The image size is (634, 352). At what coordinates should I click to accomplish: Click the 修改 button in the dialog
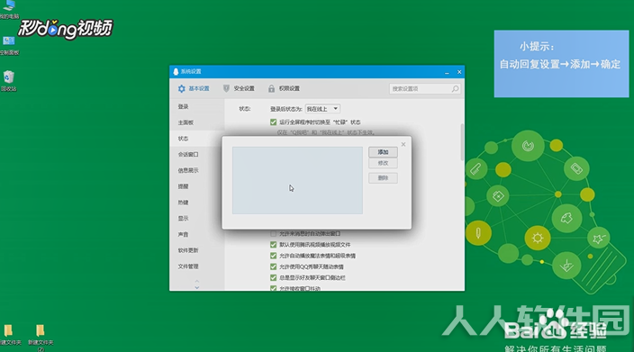[383, 163]
